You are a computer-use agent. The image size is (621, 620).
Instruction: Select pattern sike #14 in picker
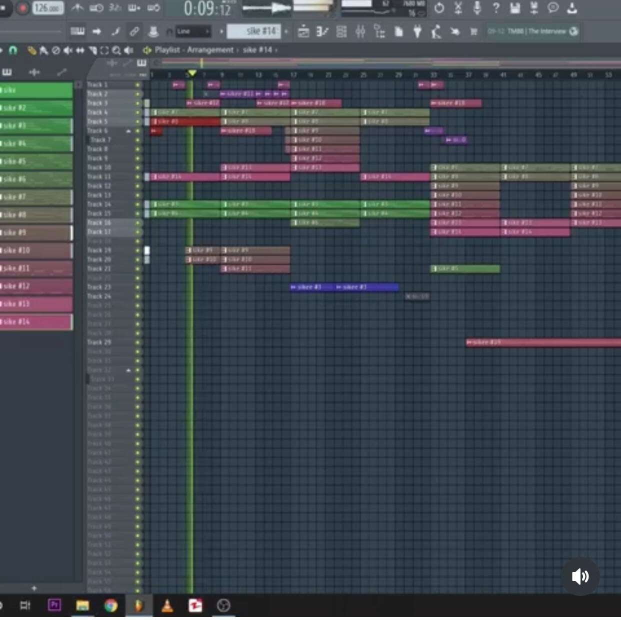click(36, 321)
